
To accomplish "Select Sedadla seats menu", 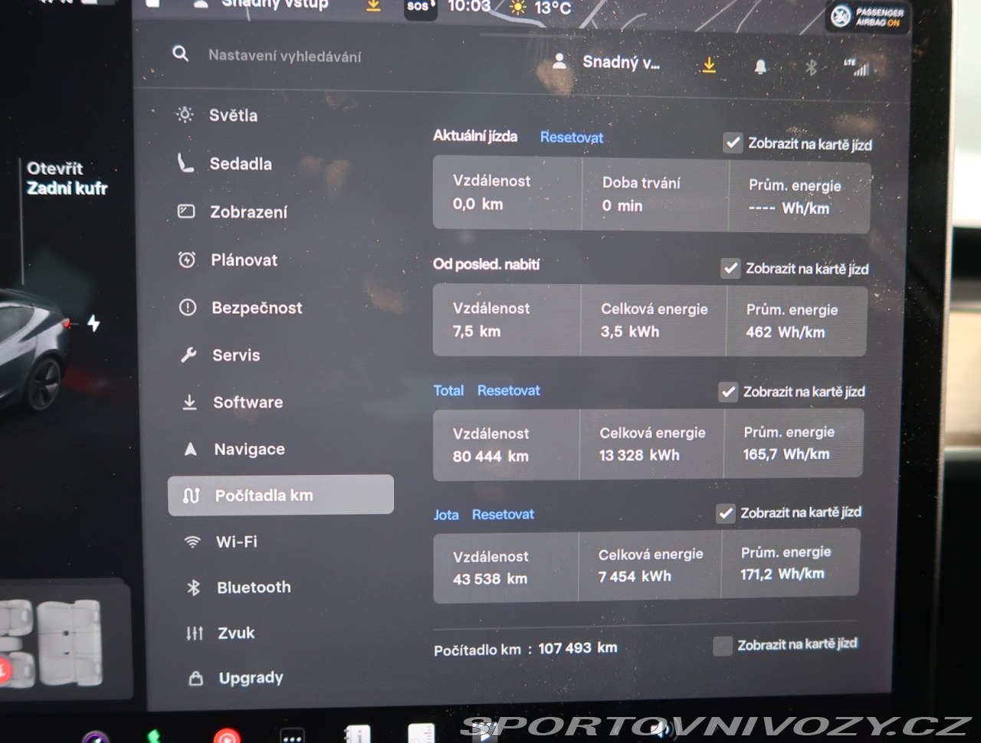I will coord(240,164).
